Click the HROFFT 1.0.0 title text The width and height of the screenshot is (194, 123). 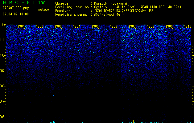point(24,2)
